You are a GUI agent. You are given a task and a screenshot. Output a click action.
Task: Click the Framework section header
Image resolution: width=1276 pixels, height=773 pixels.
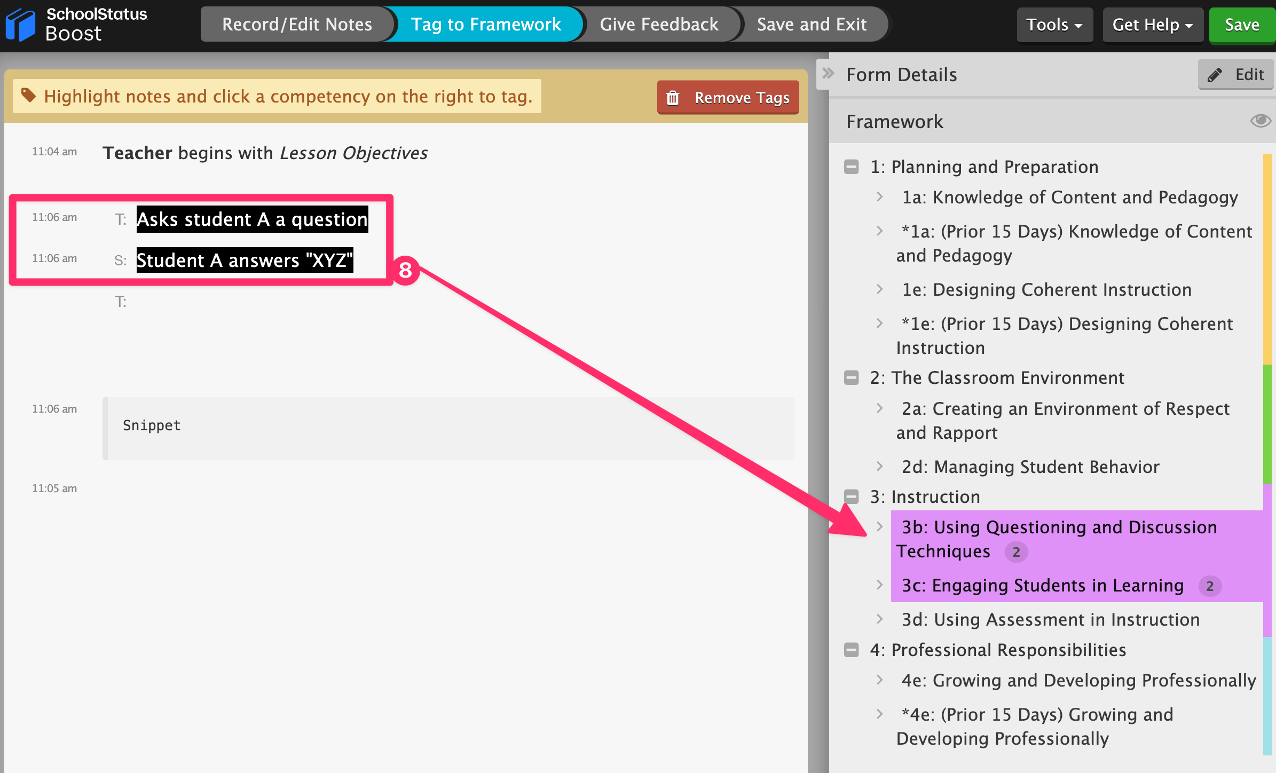tap(895, 122)
